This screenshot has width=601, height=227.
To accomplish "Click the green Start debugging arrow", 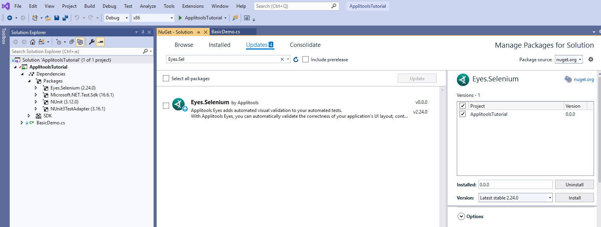I will tap(180, 18).
